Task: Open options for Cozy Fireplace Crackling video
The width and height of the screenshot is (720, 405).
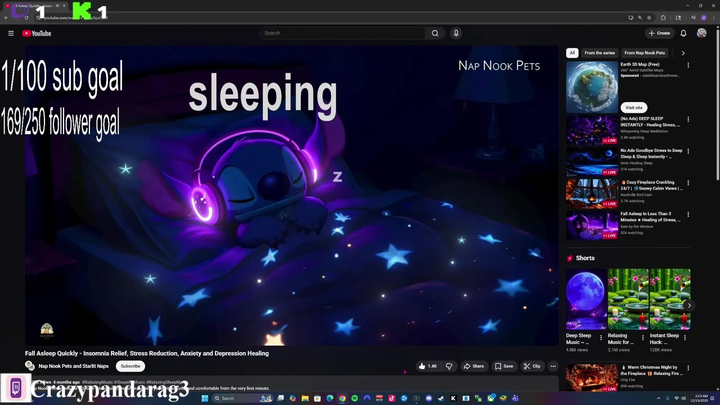Action: coord(688,183)
